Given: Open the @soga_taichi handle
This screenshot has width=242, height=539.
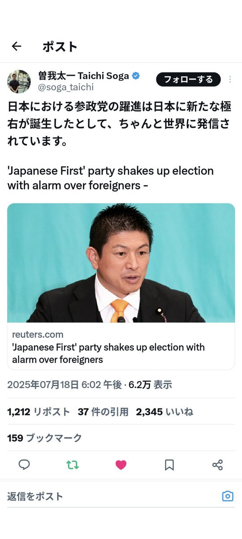Looking at the screenshot, I should (66, 88).
